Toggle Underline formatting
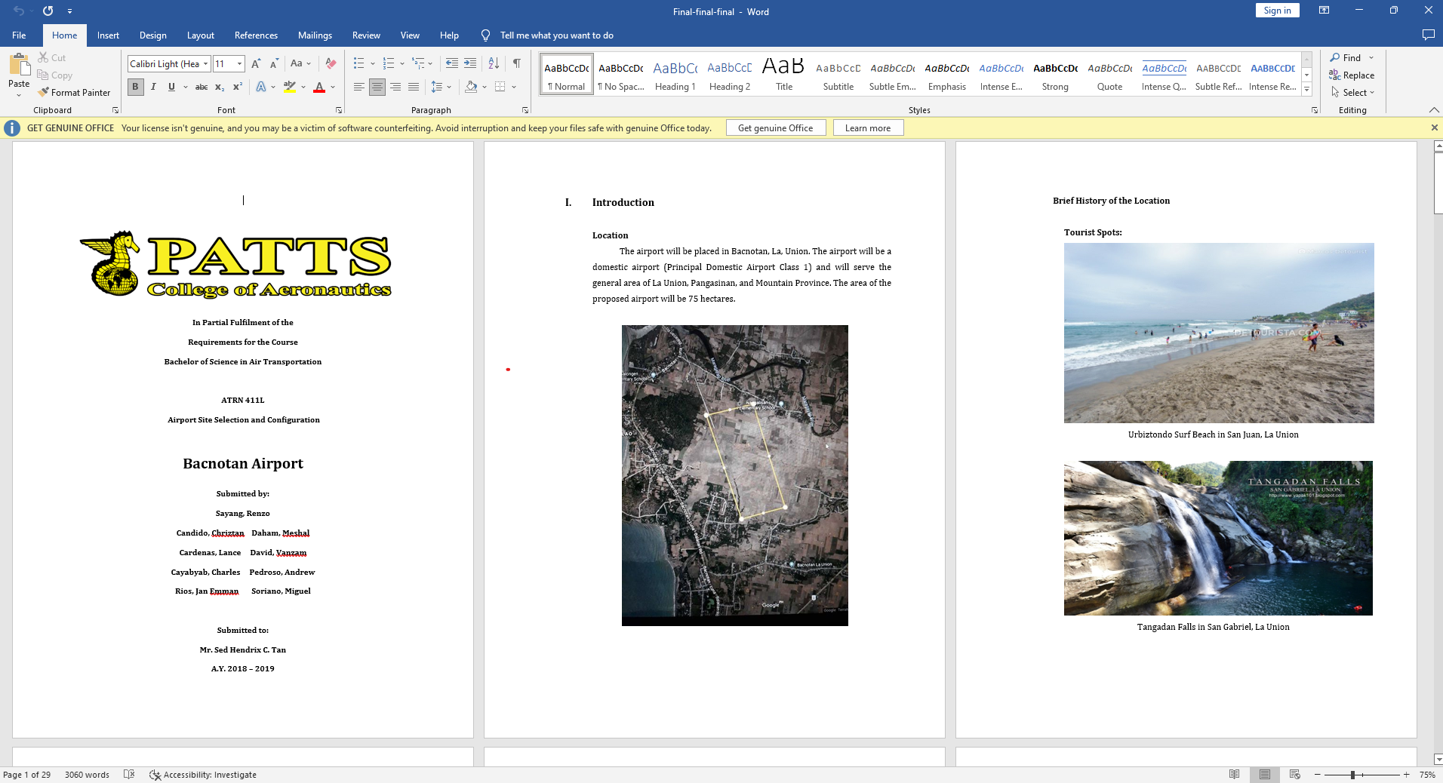This screenshot has width=1443, height=783. tap(171, 88)
